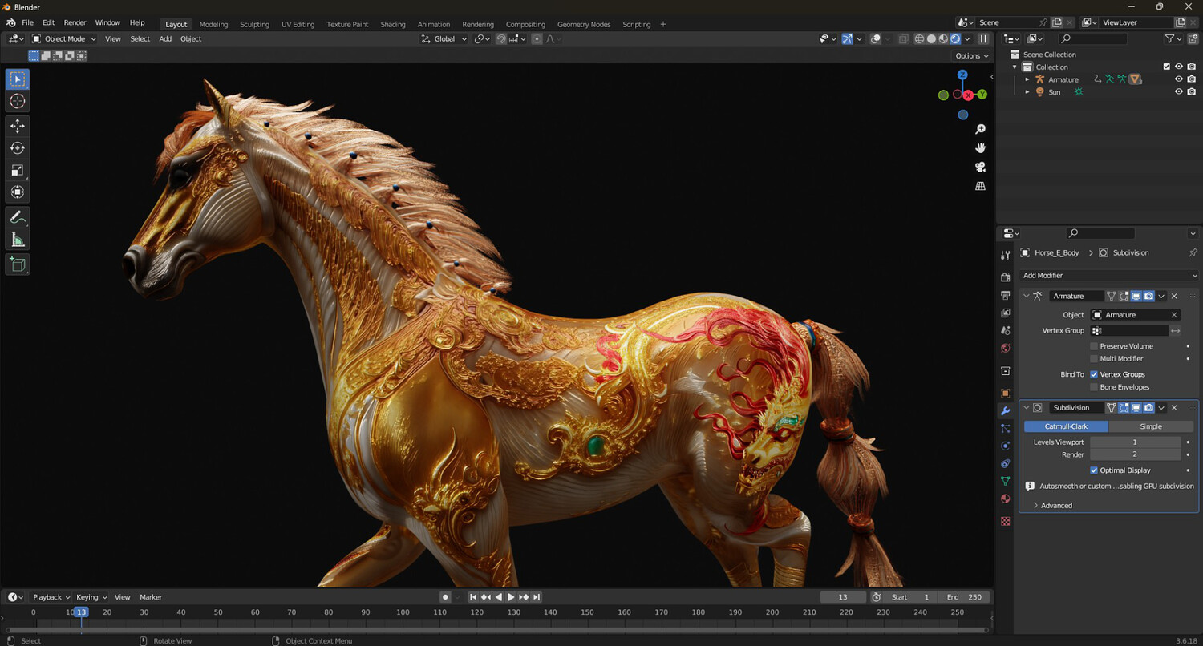Switch perspective/orthographic with the grid icon
Image resolution: width=1203 pixels, height=646 pixels.
[980, 186]
